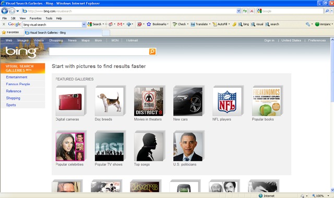Open the Favorites menu
The width and height of the screenshot is (334, 198).
coord(35,18)
